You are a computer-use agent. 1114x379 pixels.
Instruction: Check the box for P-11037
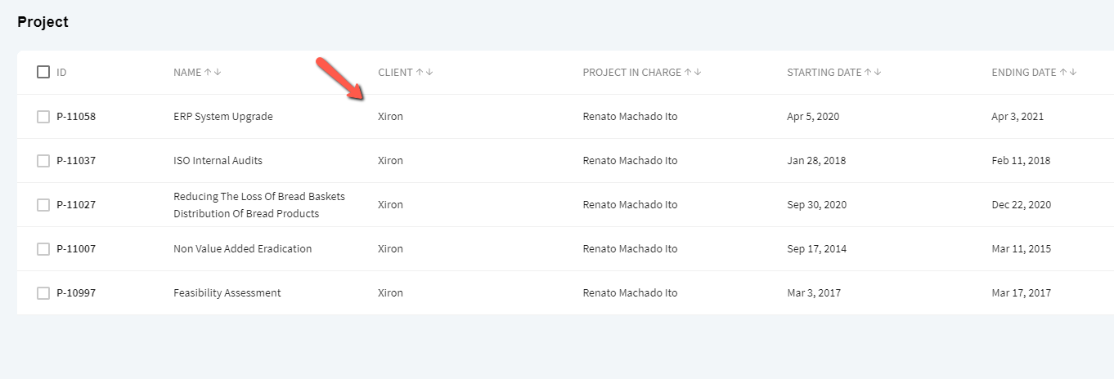click(43, 161)
